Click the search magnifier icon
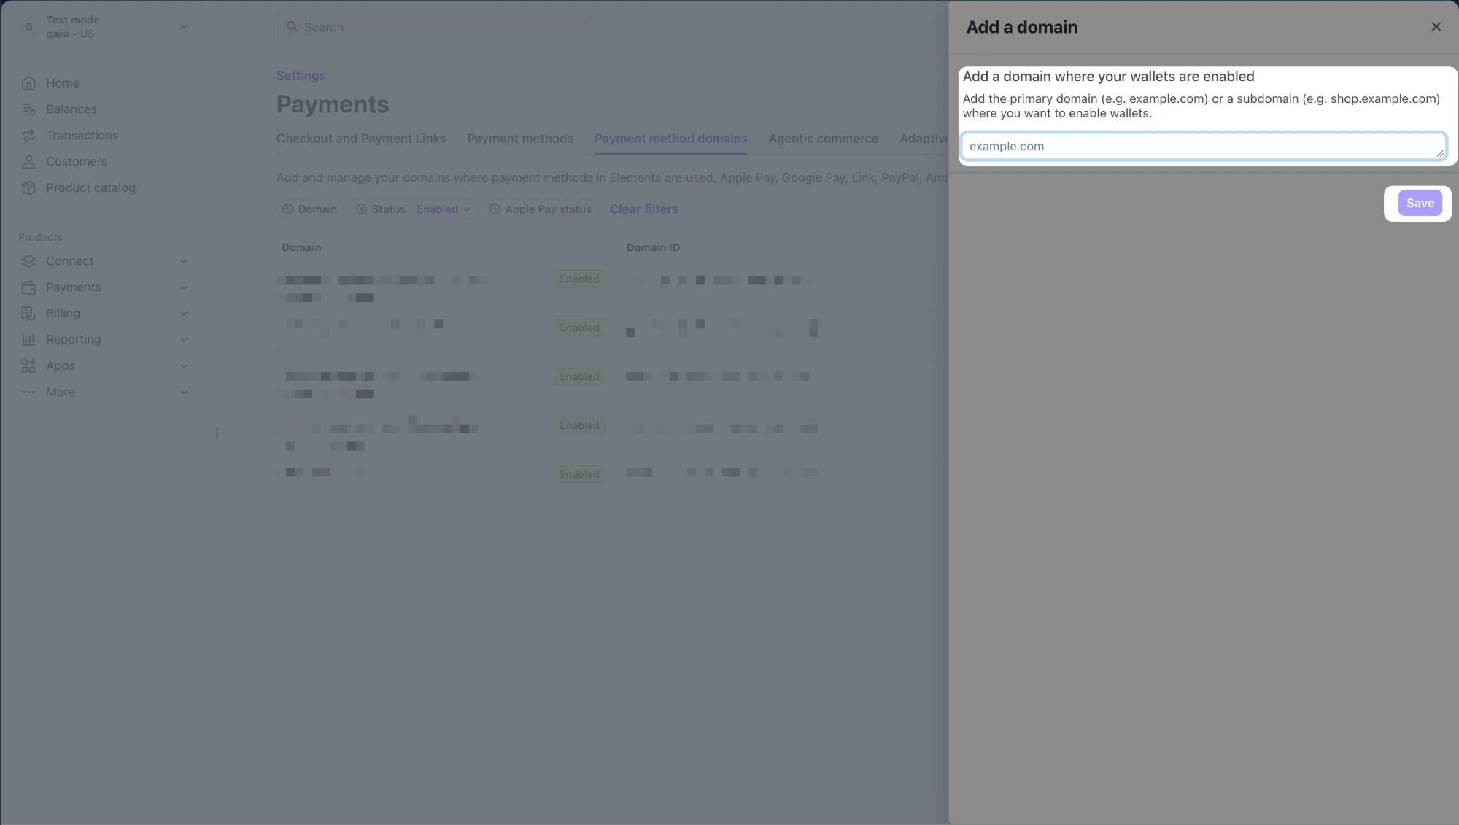Screen dimensions: 1459x825 [292, 26]
